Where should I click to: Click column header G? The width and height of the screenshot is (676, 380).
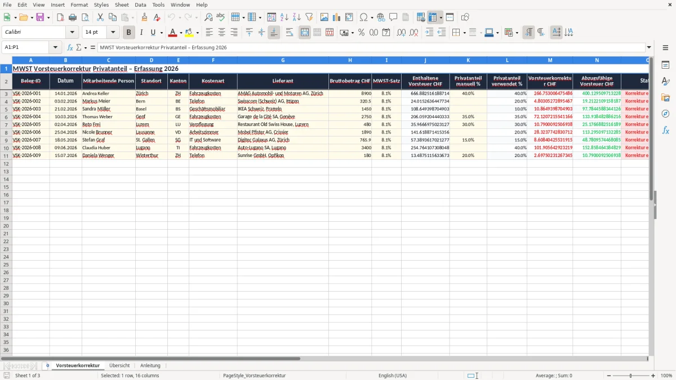[x=283, y=60]
